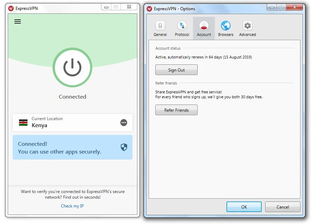Image resolution: width=311 pixels, height=224 pixels.
Task: Select the Kenya current location card
Action: 73,123
